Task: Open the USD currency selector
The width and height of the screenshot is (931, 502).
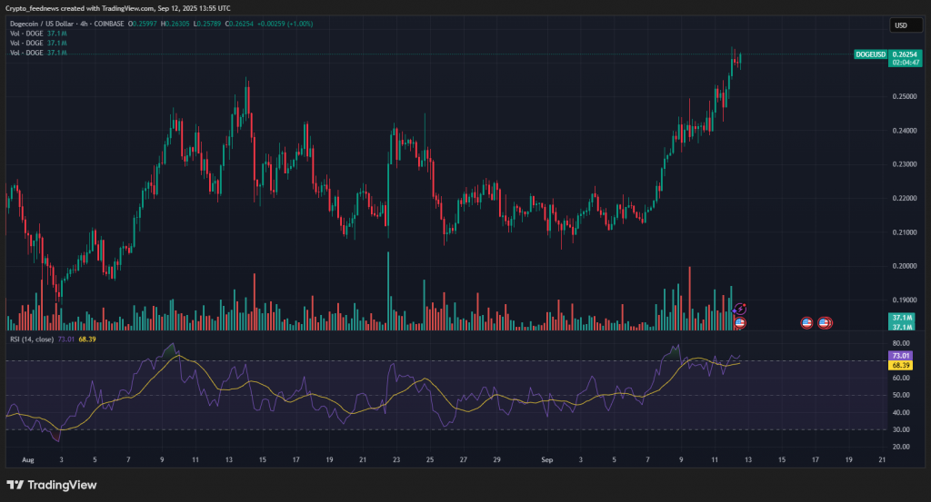Action: click(902, 25)
